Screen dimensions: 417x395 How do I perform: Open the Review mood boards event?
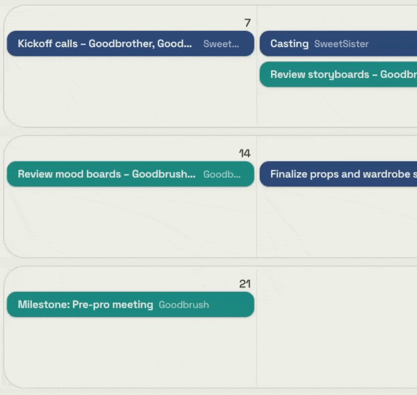[x=131, y=174]
